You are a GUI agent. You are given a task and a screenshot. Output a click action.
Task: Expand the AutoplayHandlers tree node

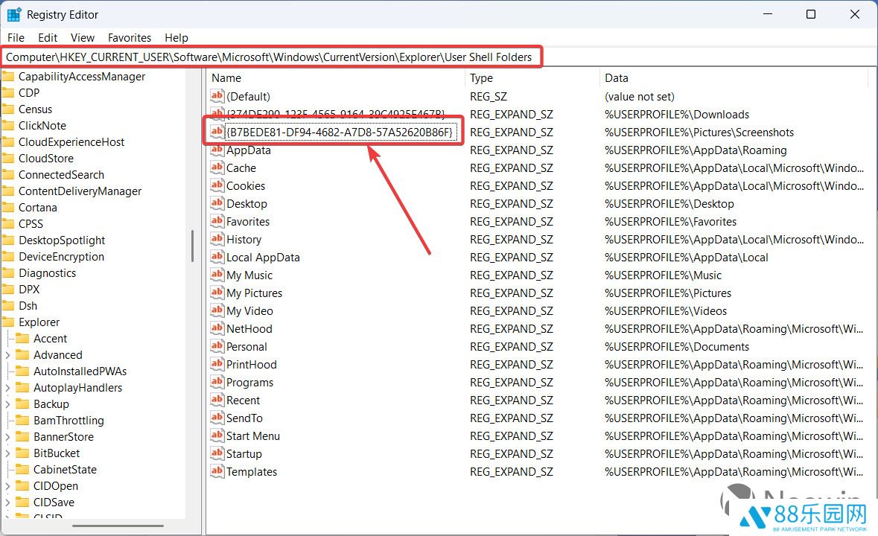[7, 388]
